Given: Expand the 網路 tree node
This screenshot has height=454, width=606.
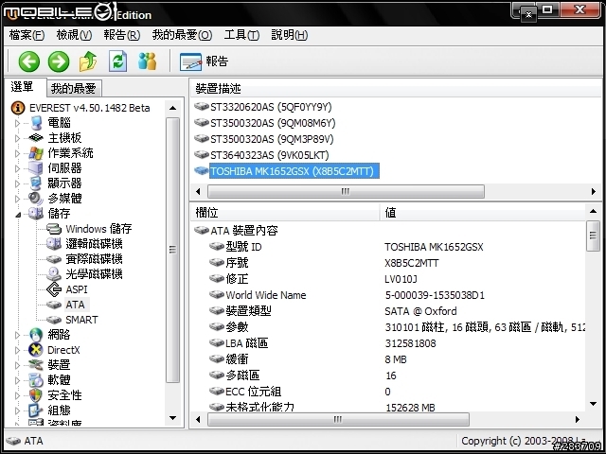Looking at the screenshot, I should [17, 335].
